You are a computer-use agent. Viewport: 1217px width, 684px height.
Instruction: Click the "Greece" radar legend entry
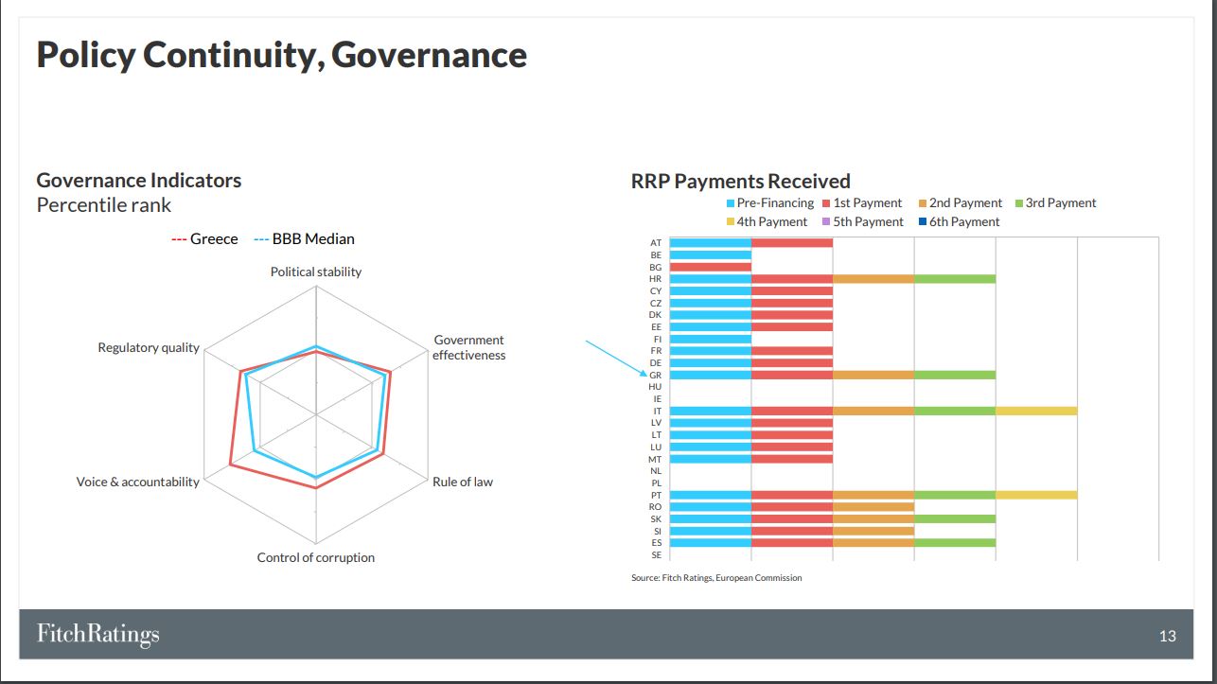205,239
